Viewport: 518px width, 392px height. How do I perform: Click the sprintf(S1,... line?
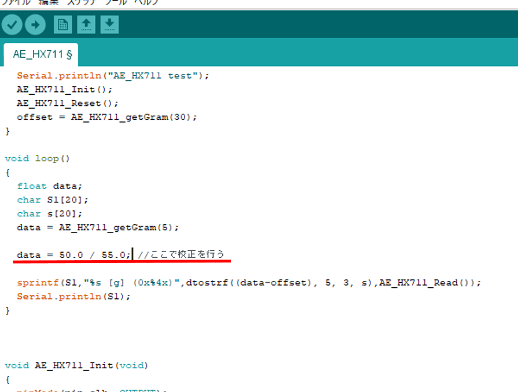tap(249, 283)
